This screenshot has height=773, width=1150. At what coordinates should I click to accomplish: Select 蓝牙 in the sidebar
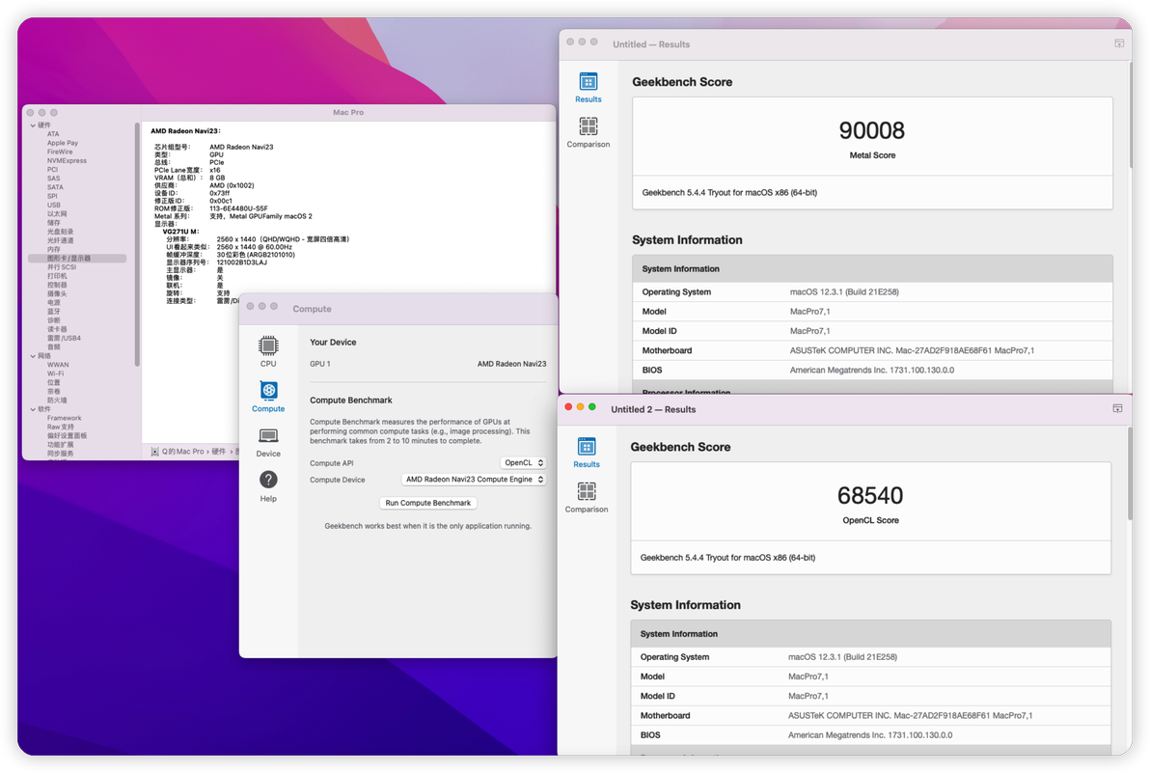tap(53, 312)
